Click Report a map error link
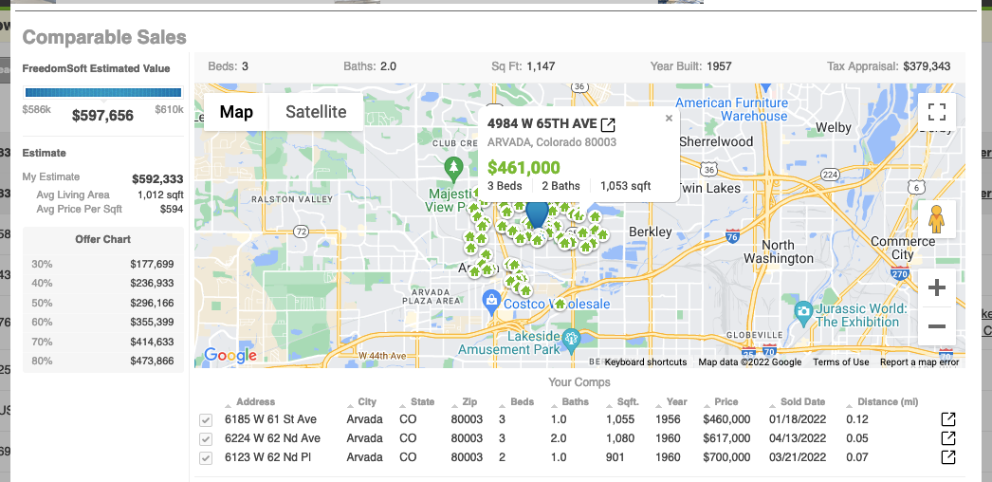Image resolution: width=992 pixels, height=482 pixels. (919, 362)
